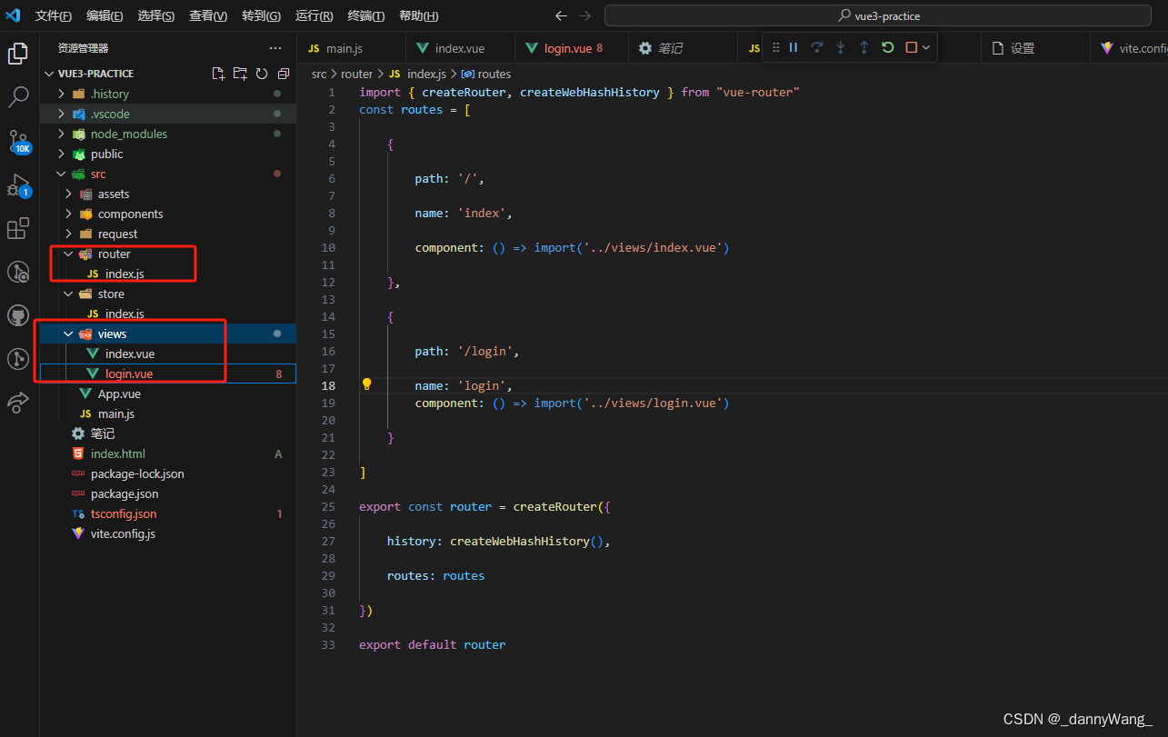Open the 转到(G) menu

coord(261,15)
